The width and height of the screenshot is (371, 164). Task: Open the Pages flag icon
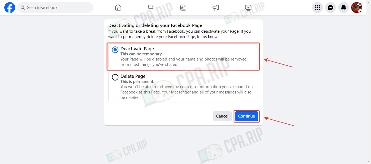coord(151,8)
